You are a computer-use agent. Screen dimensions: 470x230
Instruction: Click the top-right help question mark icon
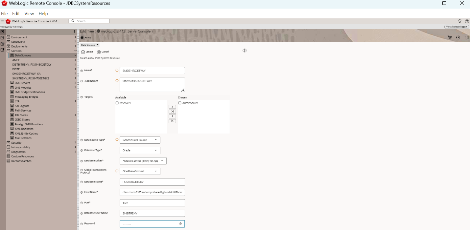(467, 21)
